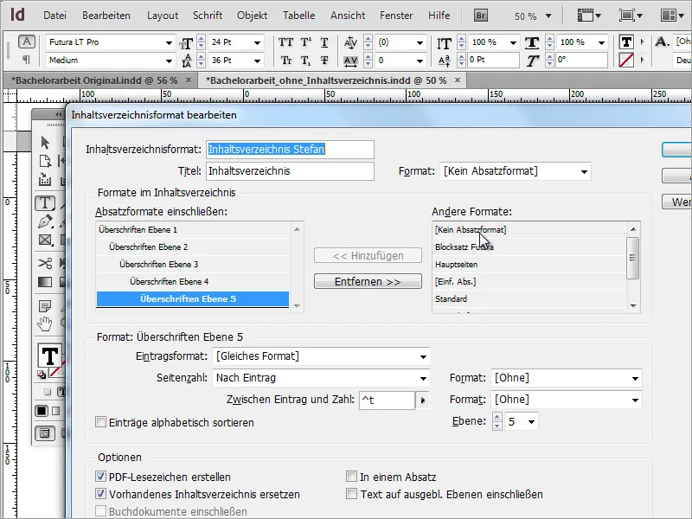Open the font style Medium dropdown
Screen dimensions: 692x519
(x=169, y=61)
